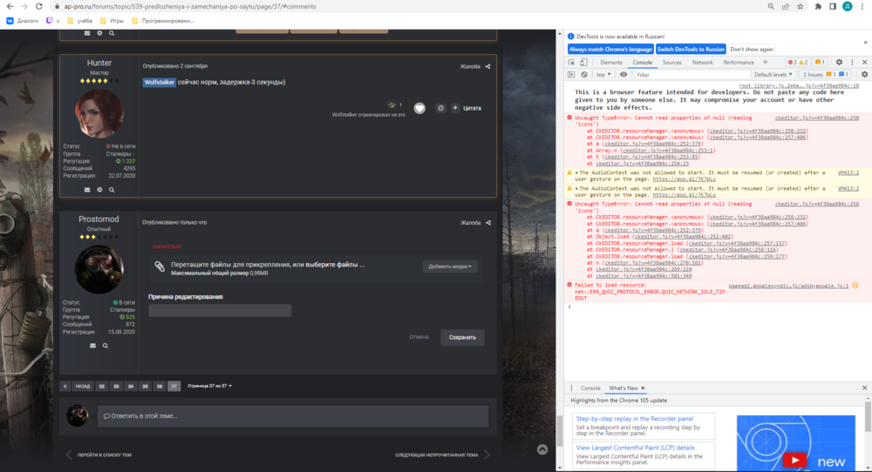Click the paperclip attachment icon
The width and height of the screenshot is (872, 472).
[x=160, y=266]
